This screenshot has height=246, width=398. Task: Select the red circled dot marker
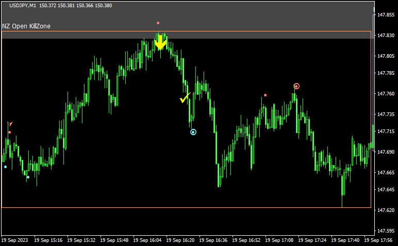click(296, 86)
